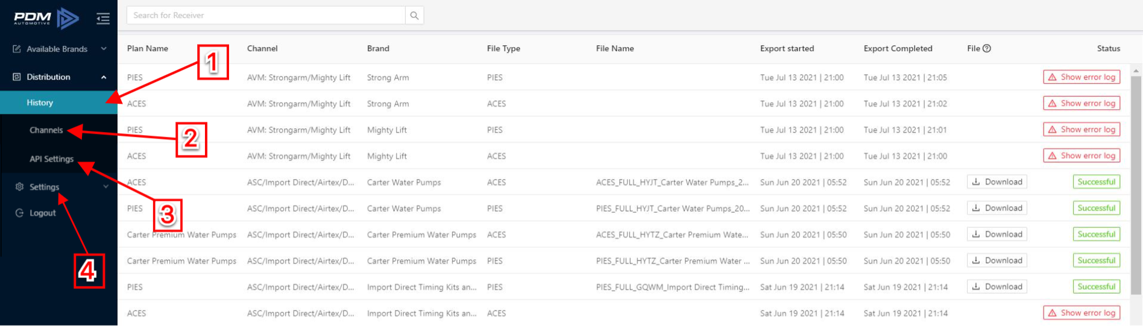Collapse the Distribution section chevron

tap(104, 77)
